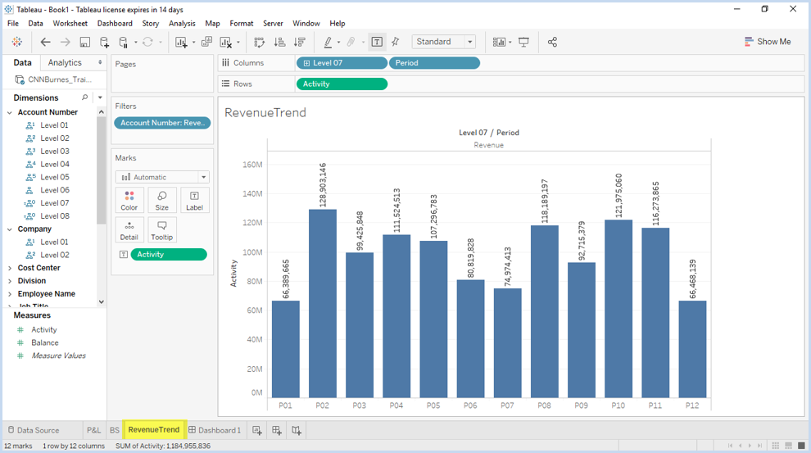Expand the Division folder
Image resolution: width=811 pixels, height=453 pixels.
(10, 281)
